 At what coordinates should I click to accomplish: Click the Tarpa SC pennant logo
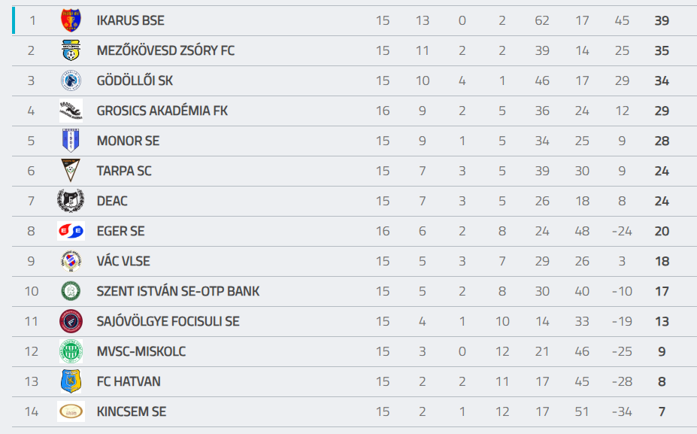coord(71,171)
